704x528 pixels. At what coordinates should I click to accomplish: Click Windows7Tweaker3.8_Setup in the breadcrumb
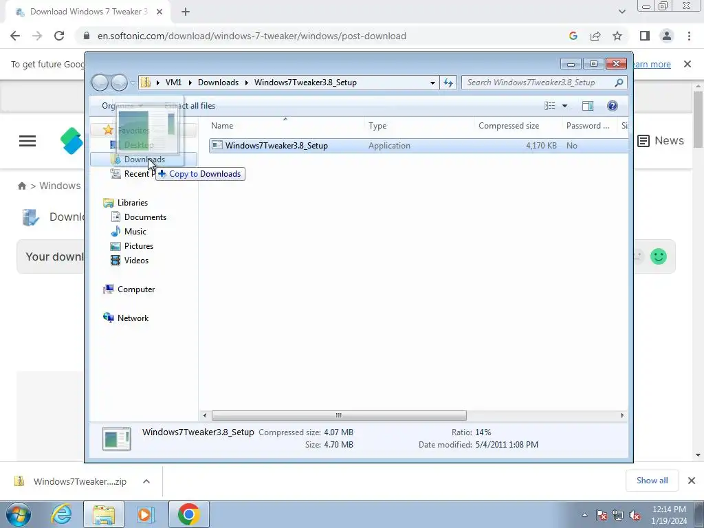pos(305,82)
